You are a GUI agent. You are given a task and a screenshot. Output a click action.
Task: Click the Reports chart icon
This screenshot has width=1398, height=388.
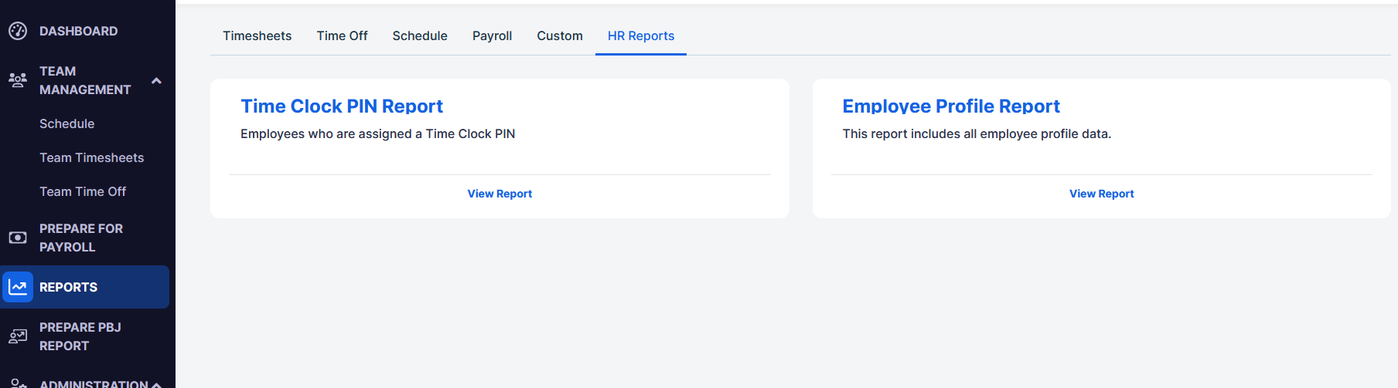18,287
